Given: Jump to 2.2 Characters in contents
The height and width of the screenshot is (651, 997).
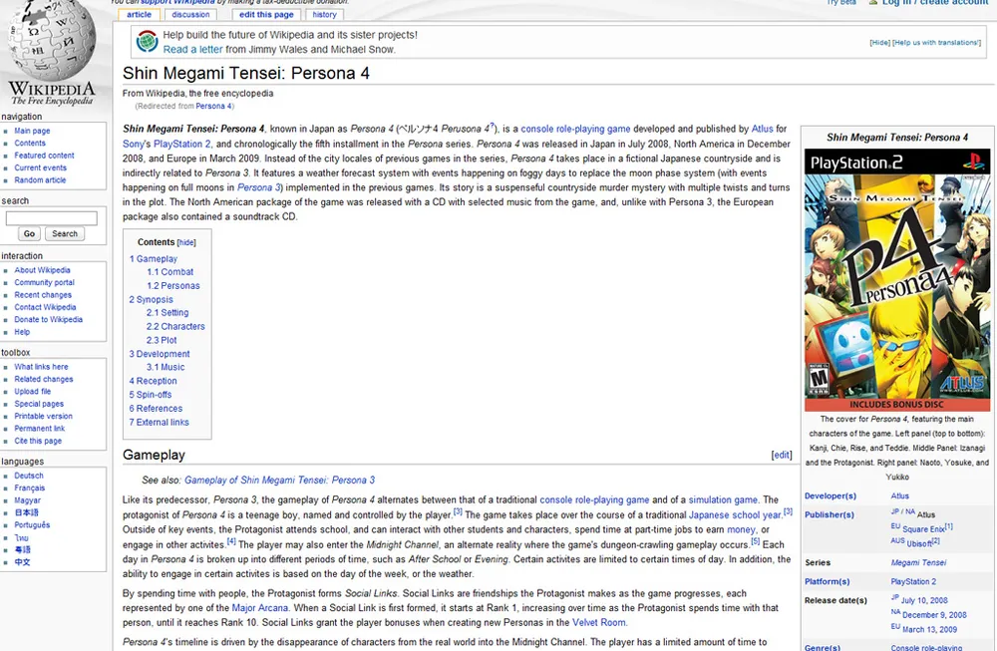Looking at the screenshot, I should pos(175,327).
